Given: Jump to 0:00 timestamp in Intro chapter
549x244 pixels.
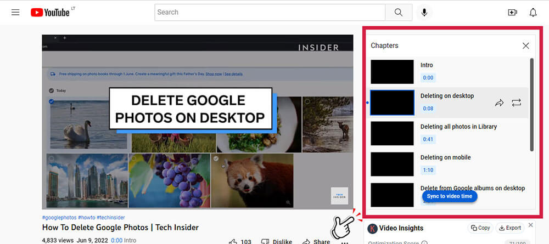Looking at the screenshot, I should [428, 78].
